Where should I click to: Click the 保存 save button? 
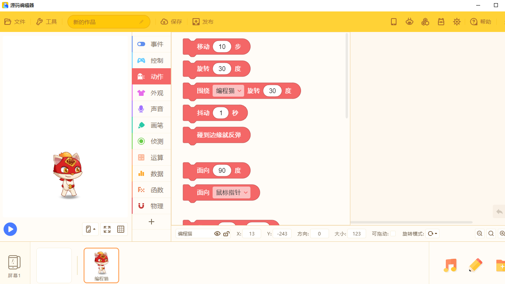[x=171, y=22]
